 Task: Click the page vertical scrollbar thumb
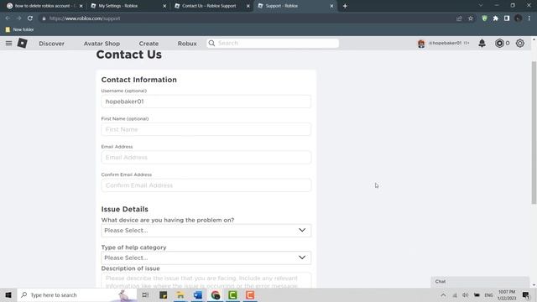tap(534, 133)
